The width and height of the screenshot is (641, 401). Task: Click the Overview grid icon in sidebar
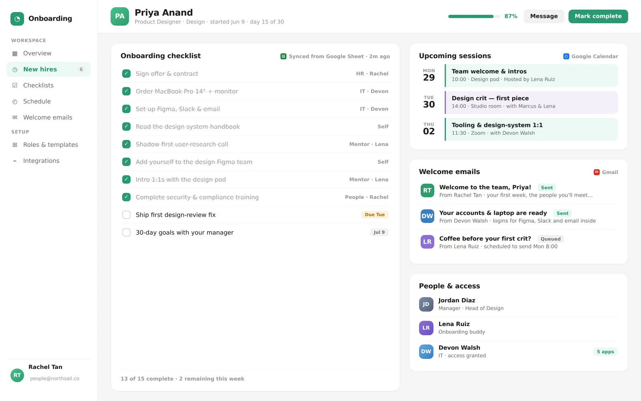pyautogui.click(x=15, y=53)
